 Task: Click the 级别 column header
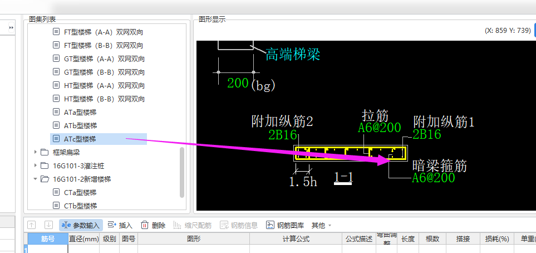(x=109, y=239)
